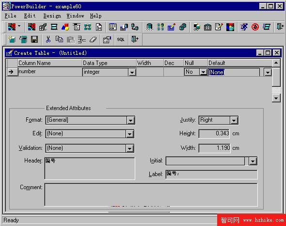Click the Height field showing 0.343
This screenshot has height=226, width=286.
click(x=214, y=134)
